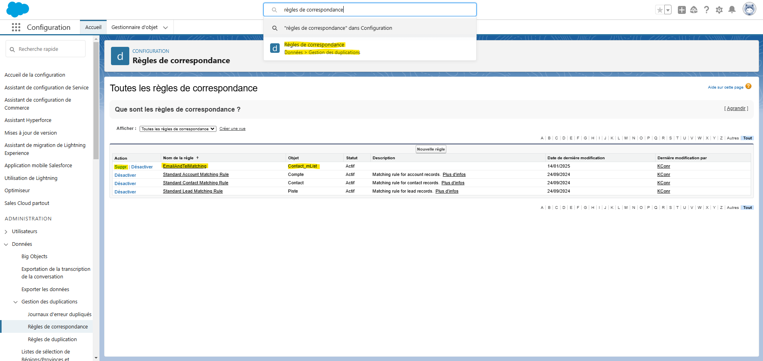Sort by Nom de la règle column
The width and height of the screenshot is (763, 361).
coord(178,158)
